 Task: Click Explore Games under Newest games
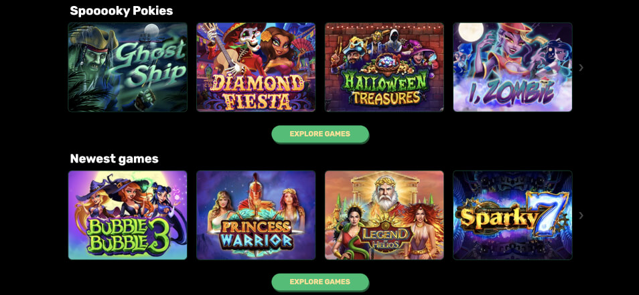tap(320, 282)
